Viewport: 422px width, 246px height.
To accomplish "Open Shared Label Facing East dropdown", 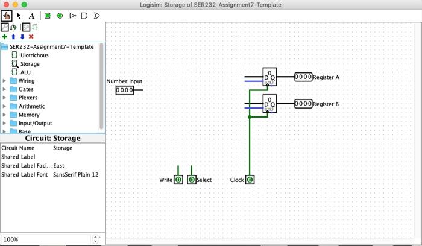I will click(78, 166).
